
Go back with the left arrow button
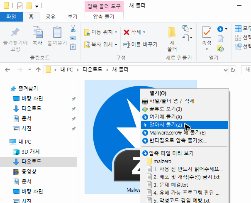click(7, 70)
